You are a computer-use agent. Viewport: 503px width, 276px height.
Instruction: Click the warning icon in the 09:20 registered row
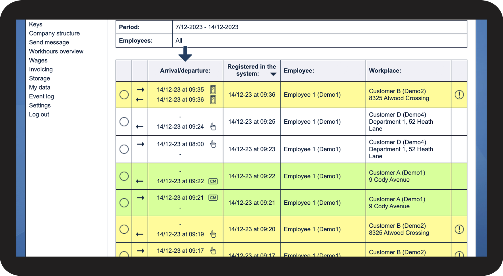click(x=459, y=229)
